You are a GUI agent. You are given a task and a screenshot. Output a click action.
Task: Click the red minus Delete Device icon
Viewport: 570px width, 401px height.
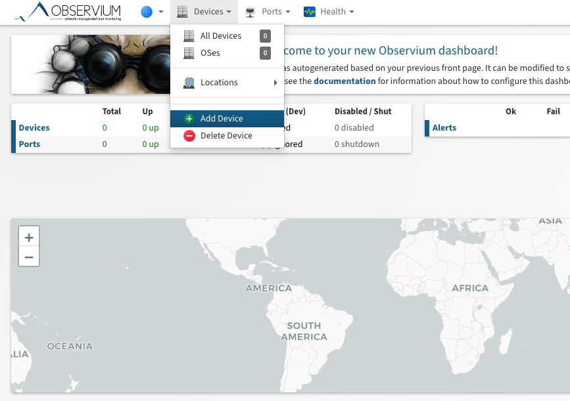(x=189, y=136)
